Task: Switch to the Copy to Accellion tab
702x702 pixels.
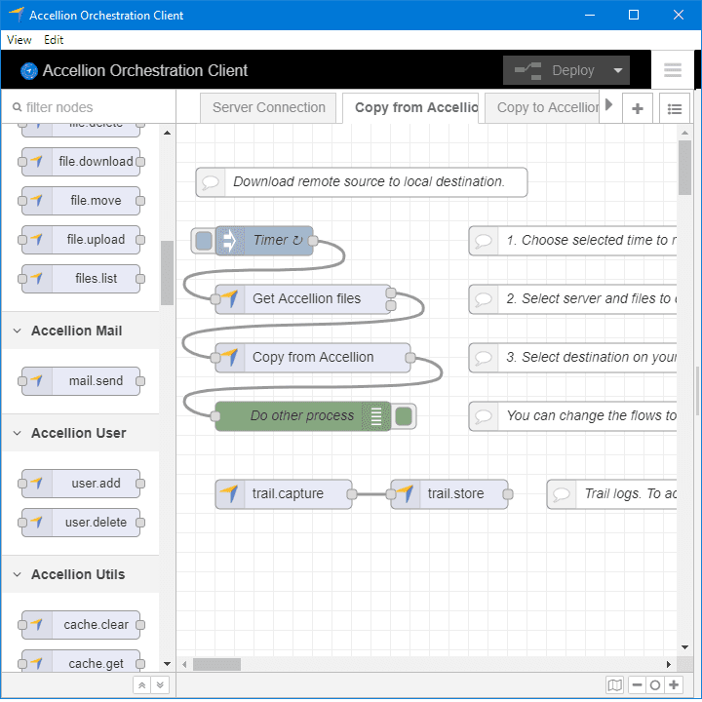Action: tap(542, 108)
